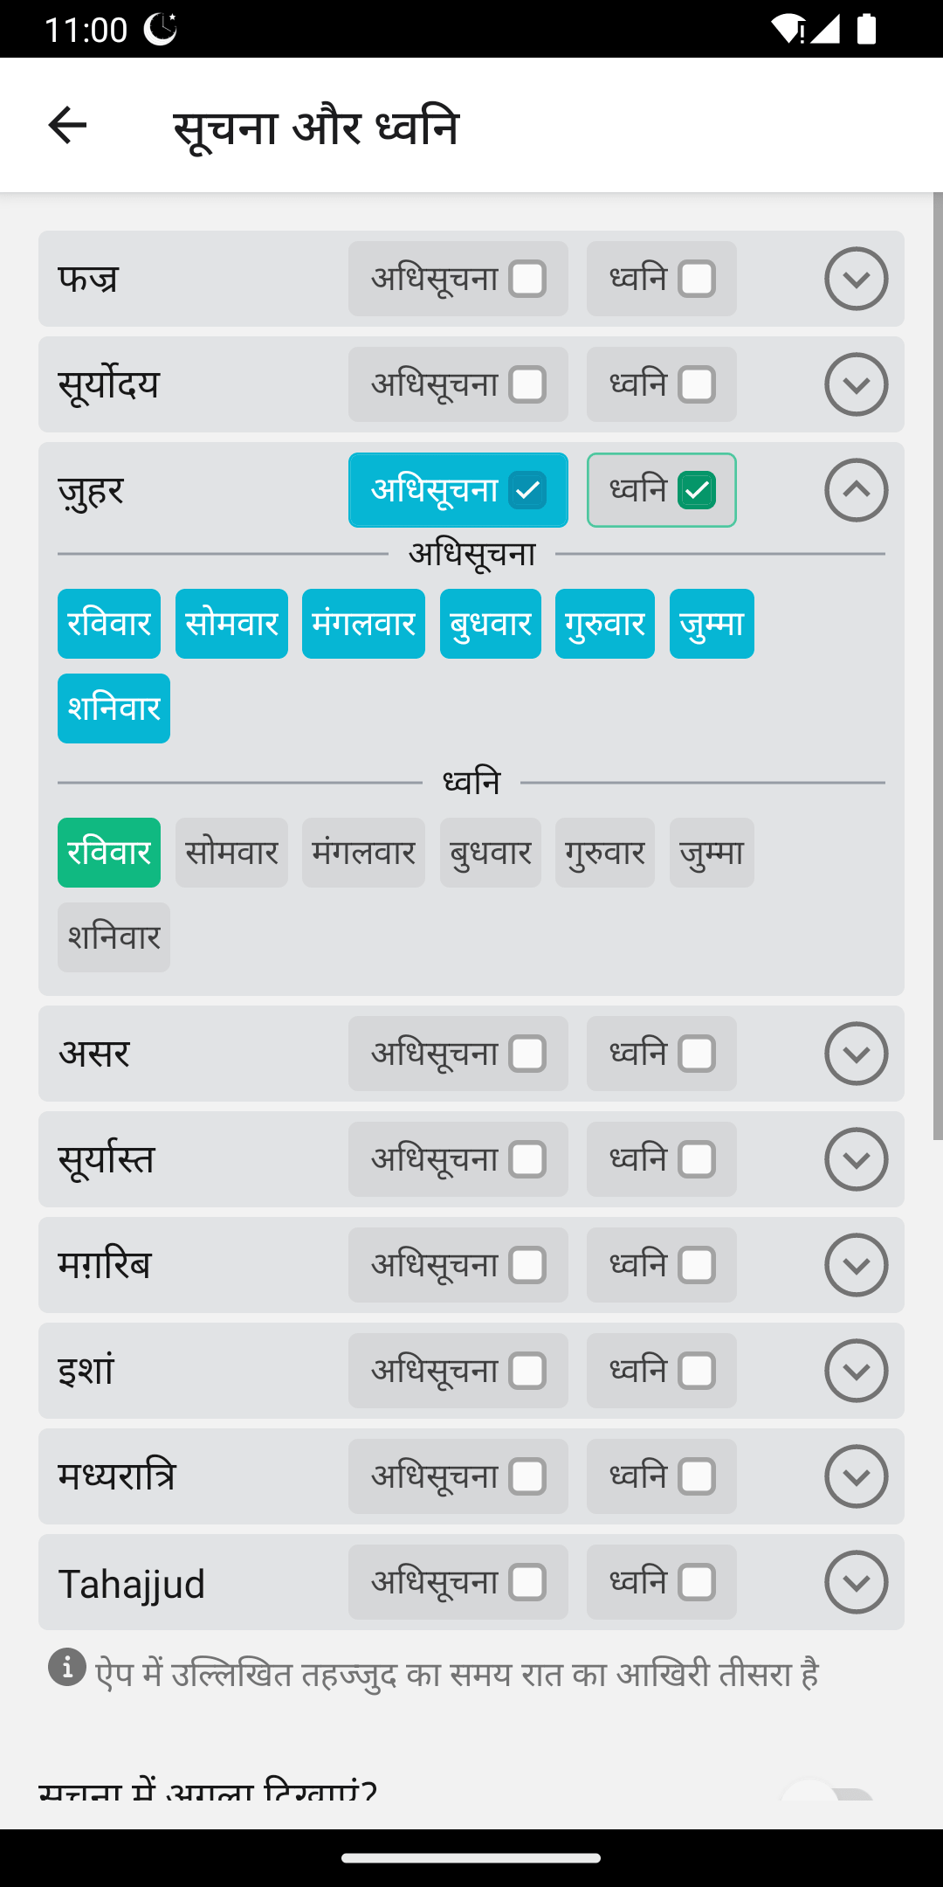Check अधिसूचना for सूर्यास्त
Viewport: 943px width, 1887px height.
527,1160
